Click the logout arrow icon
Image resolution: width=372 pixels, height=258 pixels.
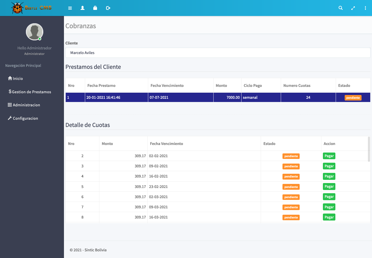tap(108, 8)
